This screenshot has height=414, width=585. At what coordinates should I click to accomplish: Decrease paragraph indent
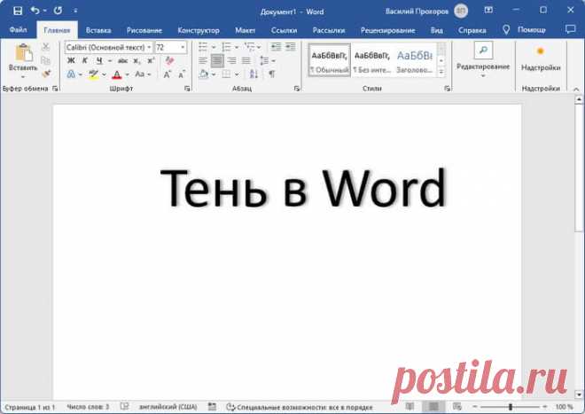pos(276,47)
